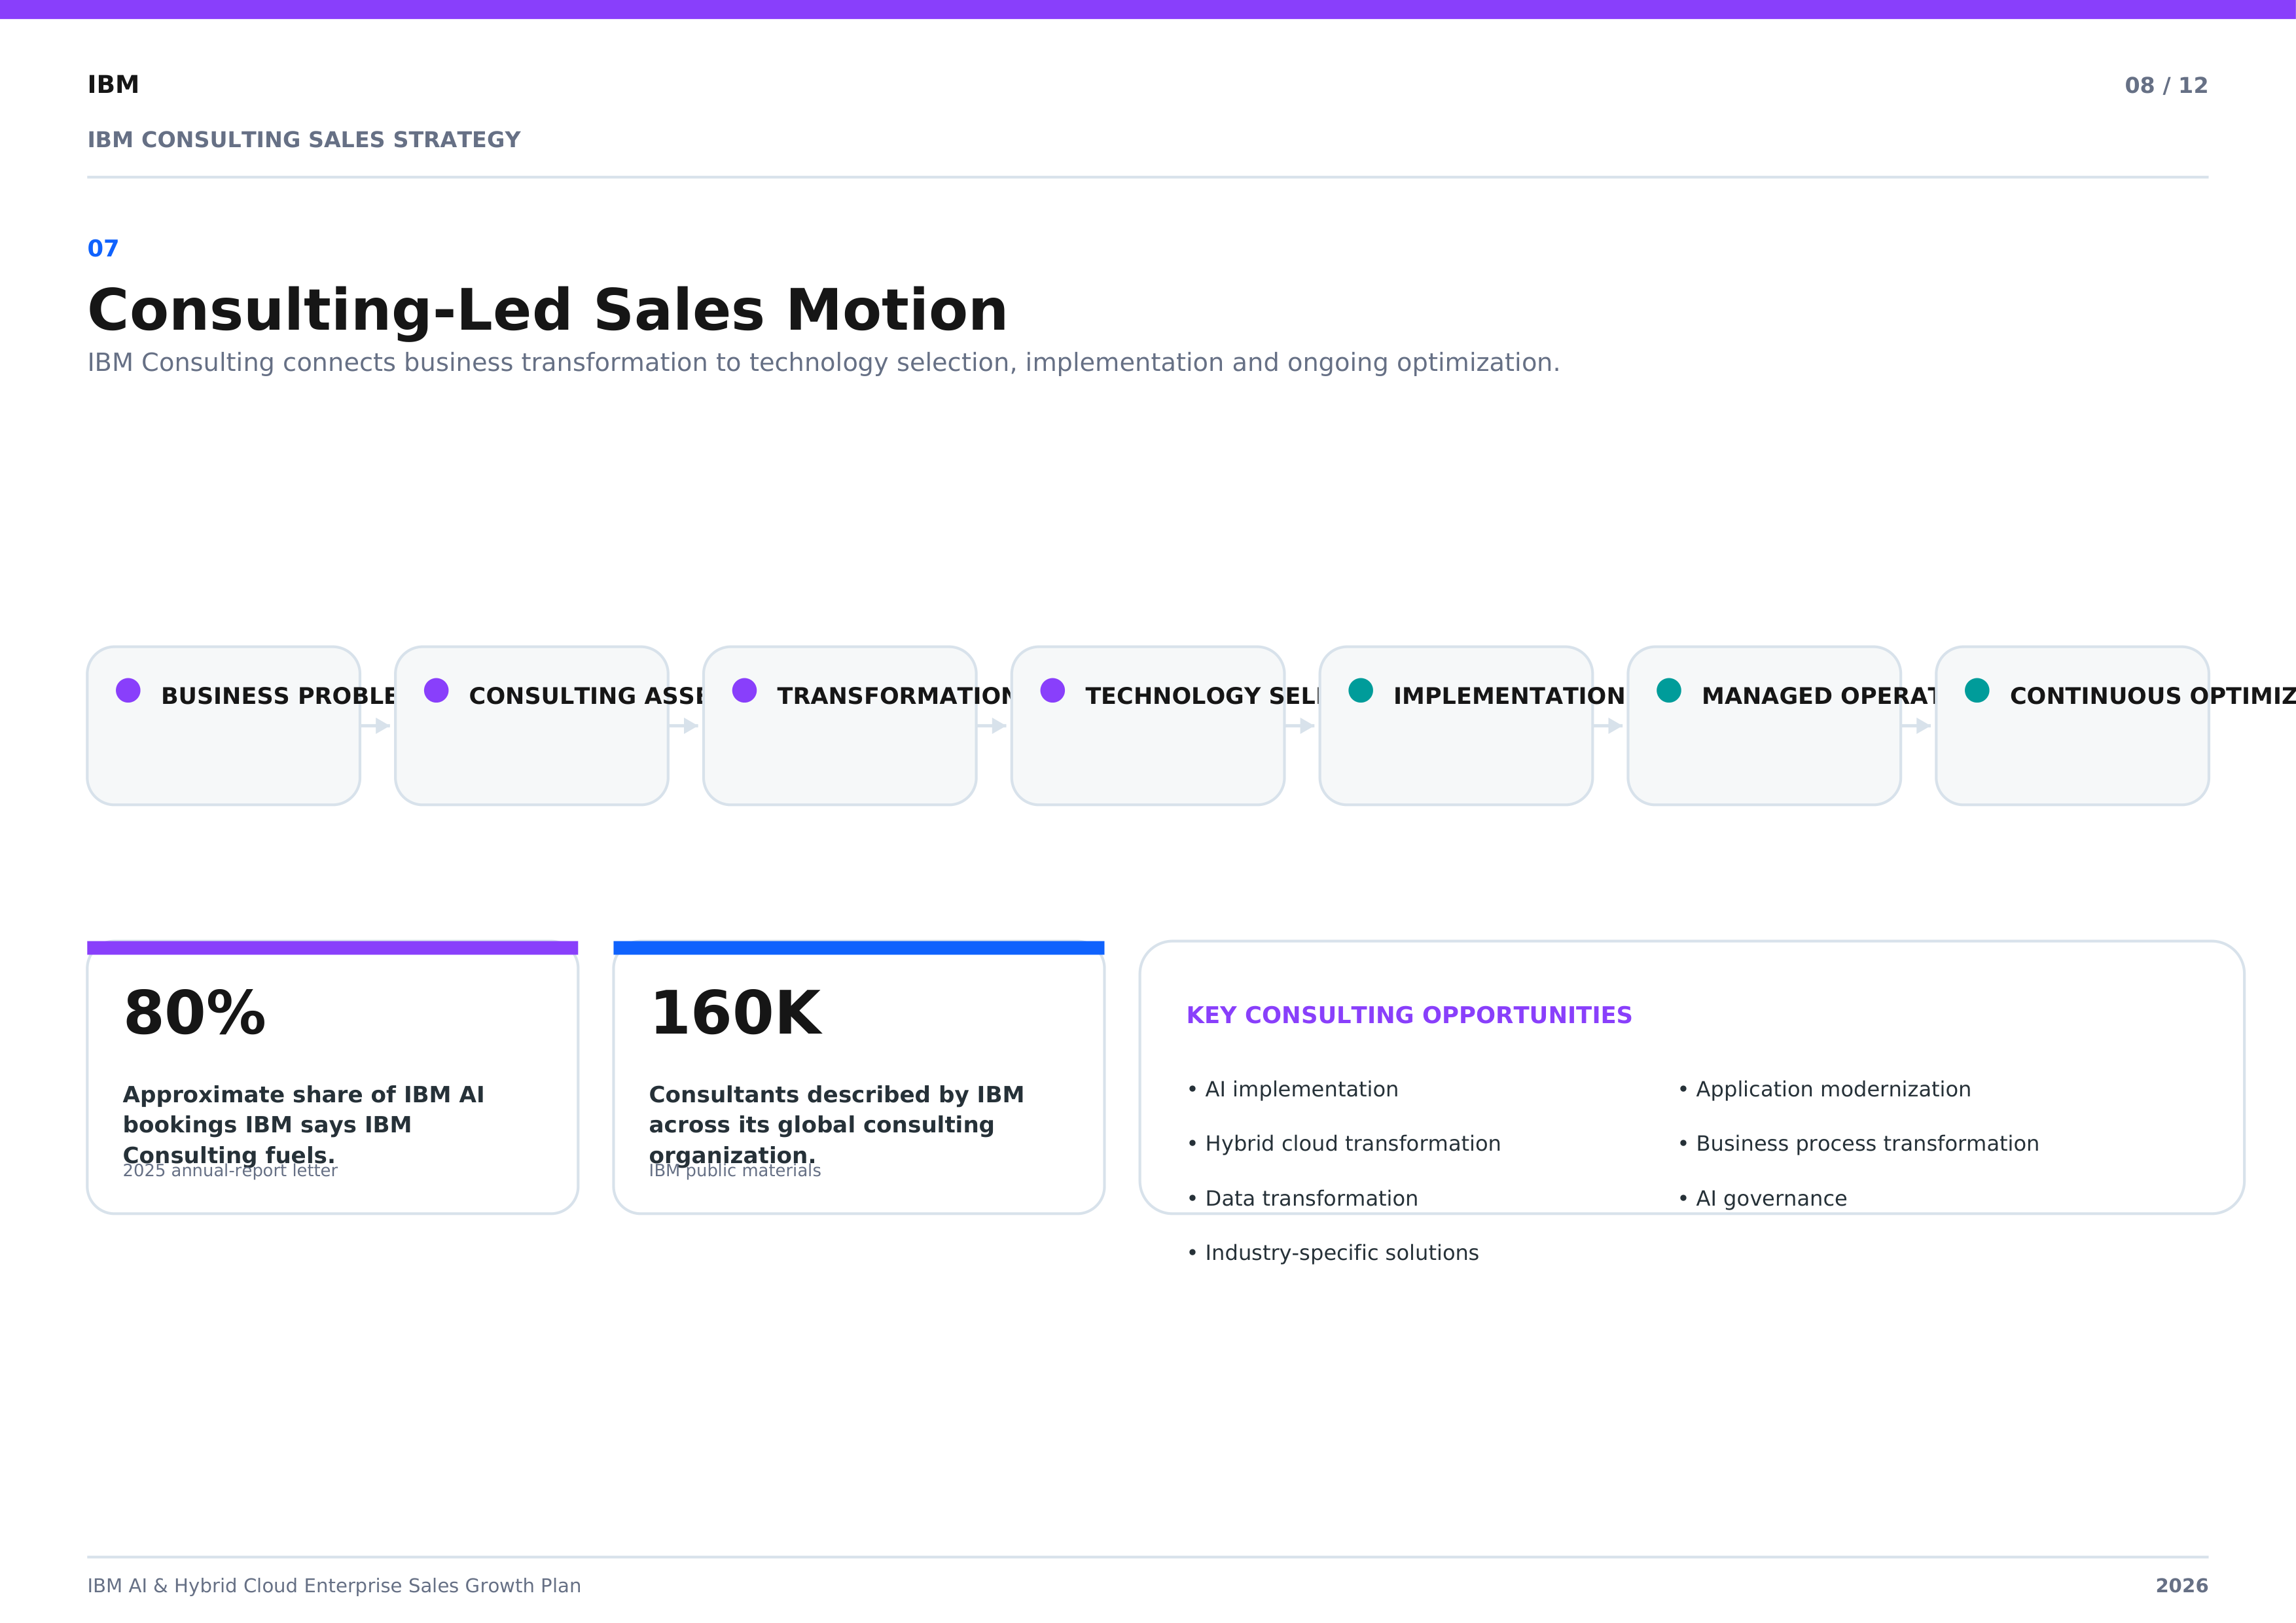The width and height of the screenshot is (2296, 1623).
Task: Click arrow between Technology Selection and Implementation
Action: click(x=1300, y=725)
